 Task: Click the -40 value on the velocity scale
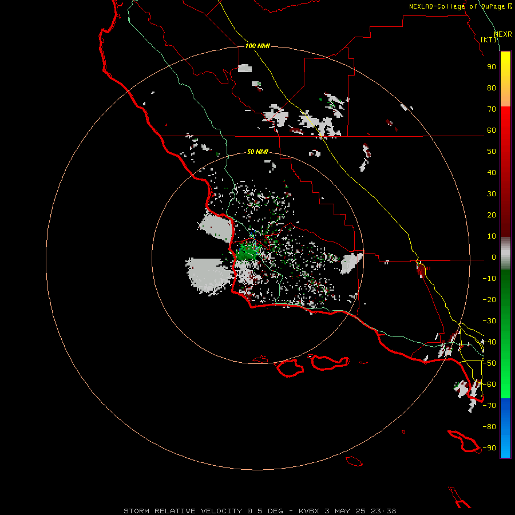(489, 342)
